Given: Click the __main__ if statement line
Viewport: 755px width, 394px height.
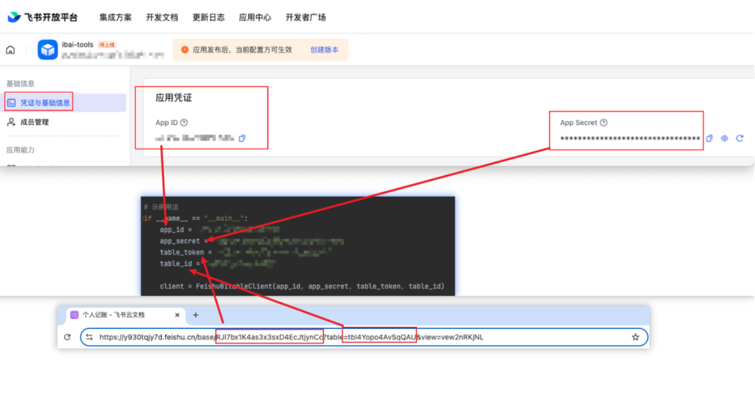Looking at the screenshot, I should [x=196, y=218].
